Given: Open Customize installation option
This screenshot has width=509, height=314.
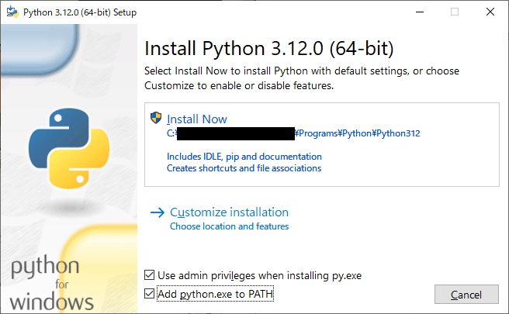Looking at the screenshot, I should 229,212.
